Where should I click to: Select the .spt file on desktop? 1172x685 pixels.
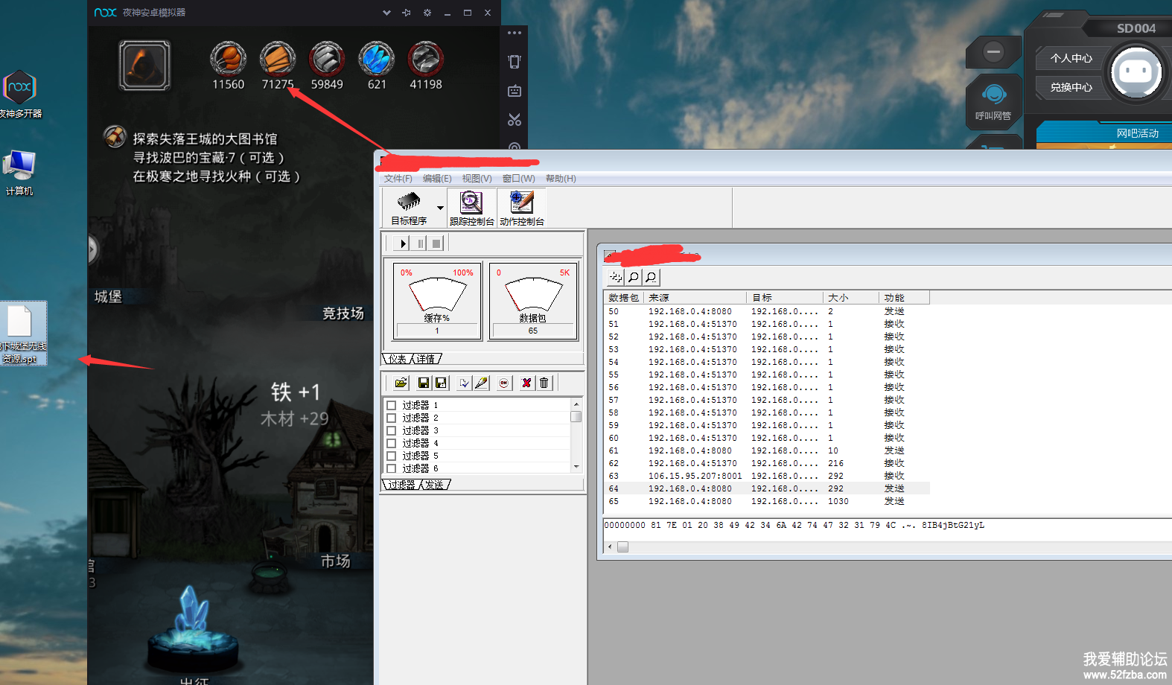[23, 334]
